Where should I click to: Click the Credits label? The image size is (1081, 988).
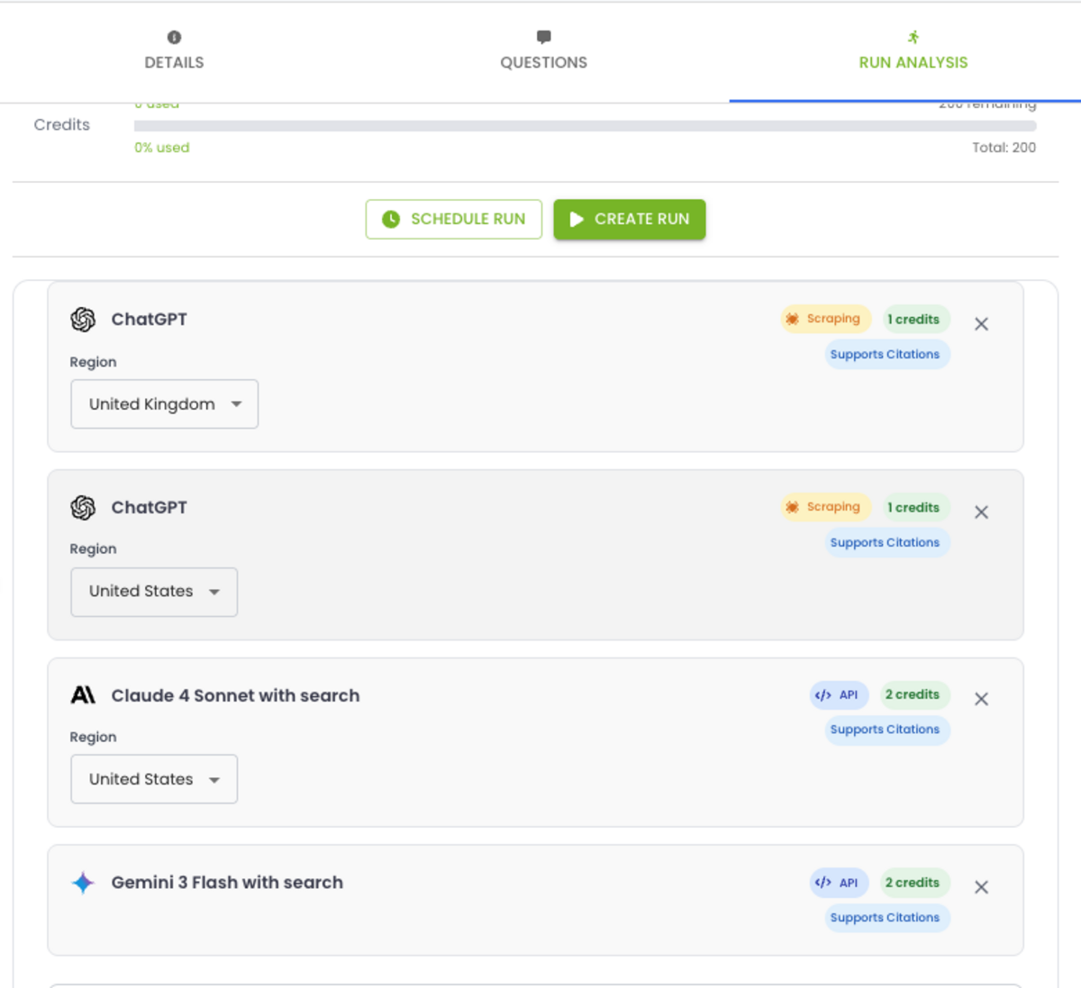pos(62,124)
